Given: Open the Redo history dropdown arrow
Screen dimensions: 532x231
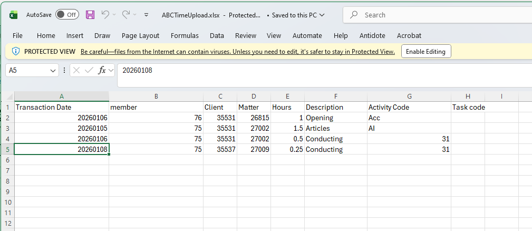Looking at the screenshot, I should [x=134, y=15].
